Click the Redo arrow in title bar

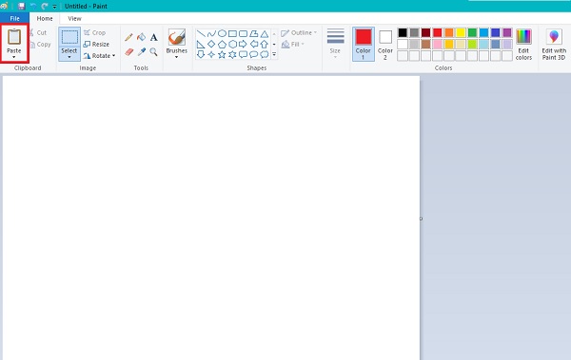(45, 6)
